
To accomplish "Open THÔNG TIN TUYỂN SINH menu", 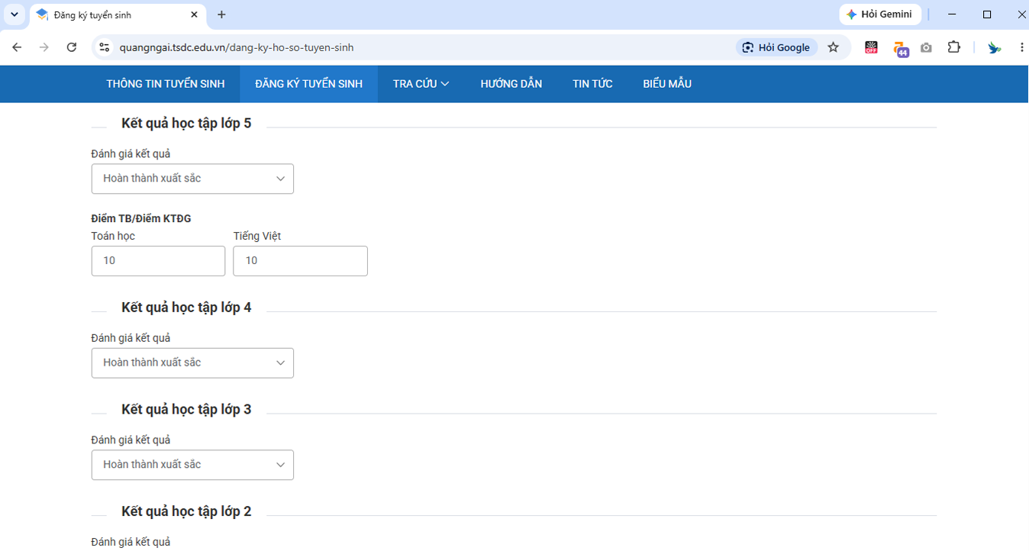I will pyautogui.click(x=166, y=84).
